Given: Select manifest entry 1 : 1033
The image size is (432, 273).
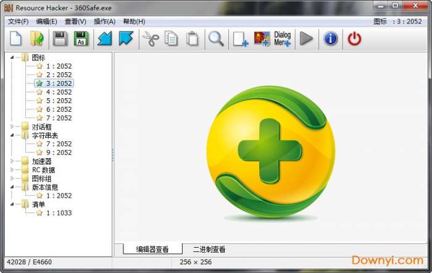Looking at the screenshot, I should pyautogui.click(x=59, y=213).
